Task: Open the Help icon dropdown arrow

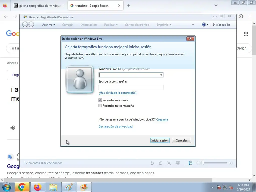Action: coord(207,25)
